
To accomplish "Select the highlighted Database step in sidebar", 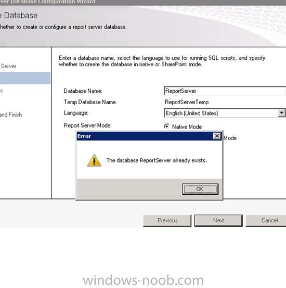I will click(x=25, y=78).
